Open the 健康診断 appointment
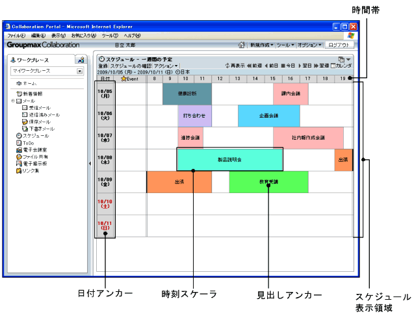This screenshot has width=414, height=316. pyautogui.click(x=187, y=94)
